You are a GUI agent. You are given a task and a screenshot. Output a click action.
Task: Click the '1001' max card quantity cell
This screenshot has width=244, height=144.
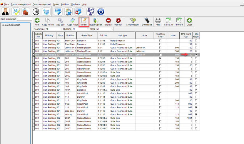coord(186,118)
